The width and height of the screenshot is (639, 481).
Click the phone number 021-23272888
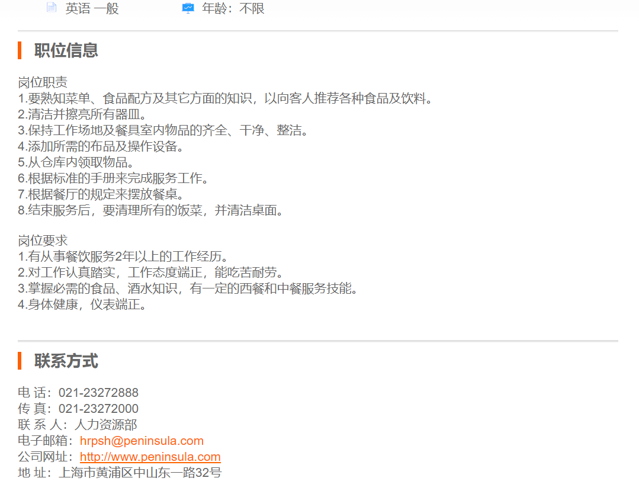tap(98, 393)
